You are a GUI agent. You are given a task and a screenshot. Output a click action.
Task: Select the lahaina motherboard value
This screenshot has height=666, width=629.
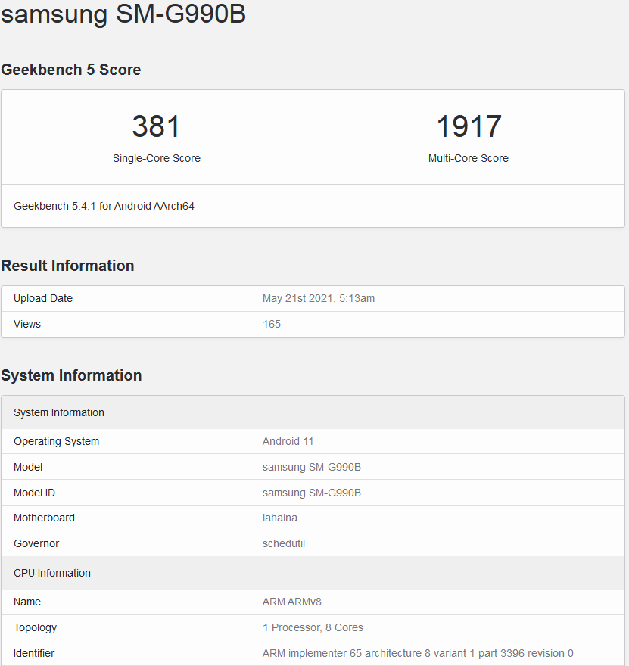click(x=280, y=518)
